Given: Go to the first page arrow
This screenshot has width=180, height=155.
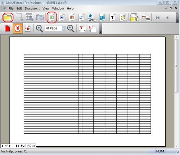Looking at the screenshot, I should tap(158, 18).
